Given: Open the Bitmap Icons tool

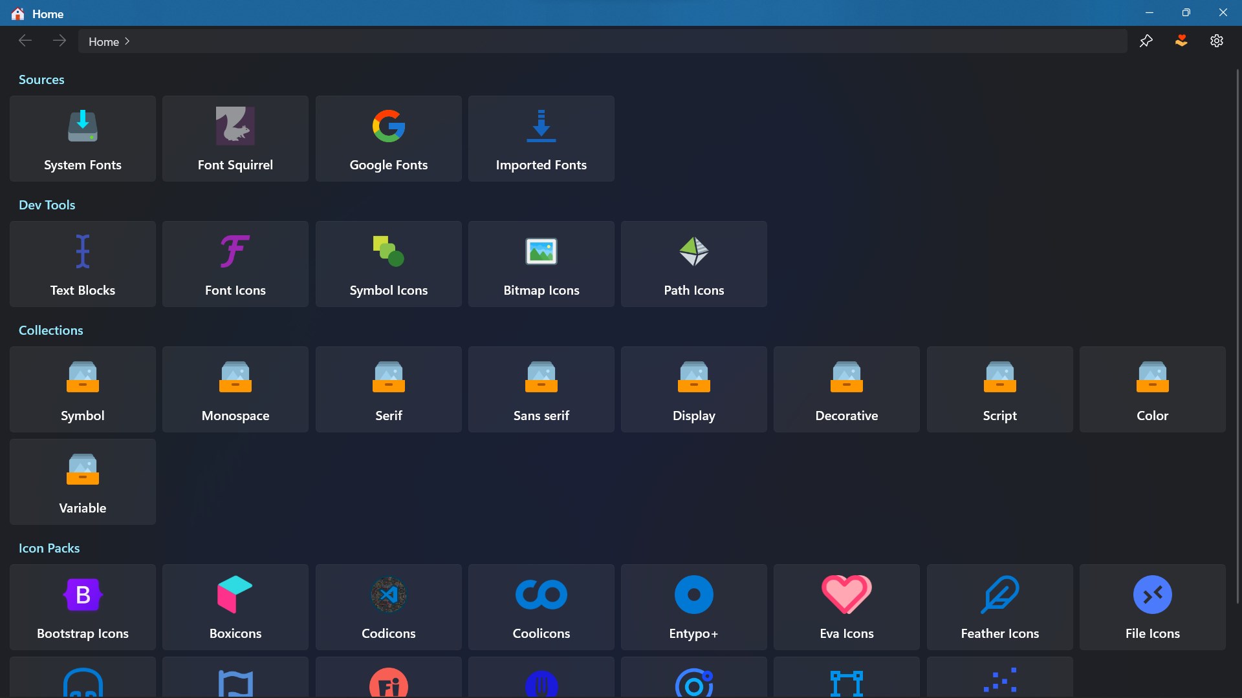Looking at the screenshot, I should tap(541, 264).
